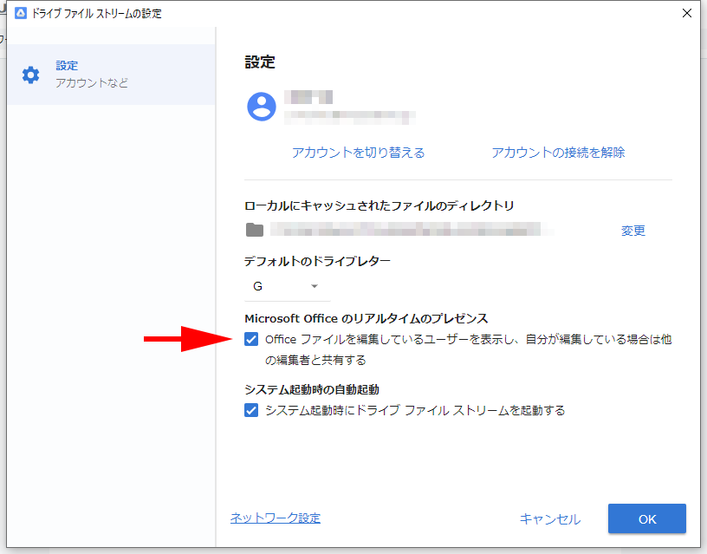The image size is (707, 554).
Task: Click the gear icon in the sidebar
Action: coord(30,75)
